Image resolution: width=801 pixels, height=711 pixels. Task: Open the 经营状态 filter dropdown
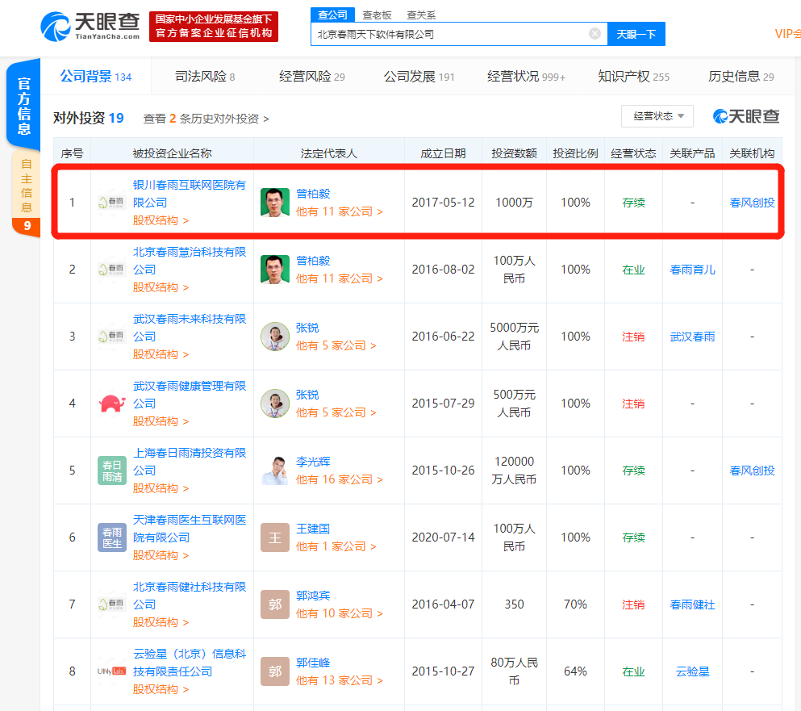click(657, 115)
